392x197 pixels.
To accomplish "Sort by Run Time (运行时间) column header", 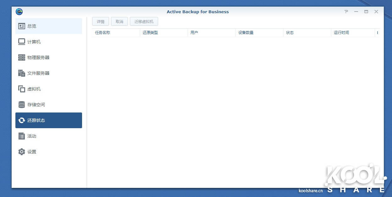I will 341,33.
